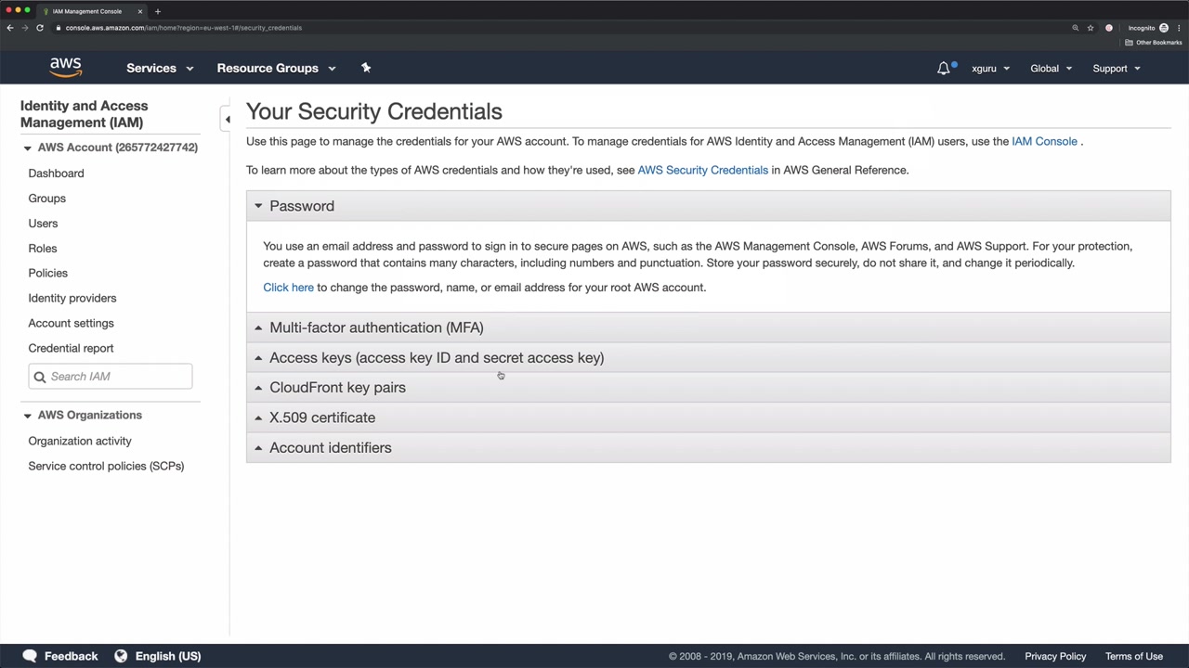Open the Chrome three-dot menu
Viewport: 1189px width, 668px height.
[1179, 28]
